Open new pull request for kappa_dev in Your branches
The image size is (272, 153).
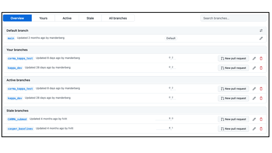pyautogui.click(x=233, y=68)
